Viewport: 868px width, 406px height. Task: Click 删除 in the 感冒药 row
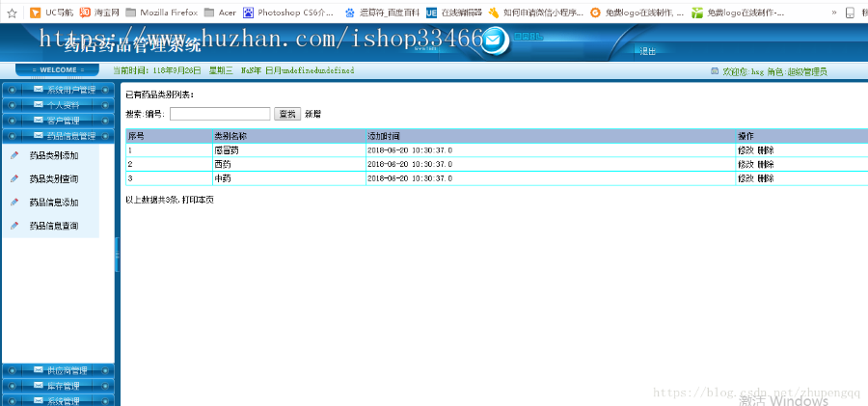tap(766, 150)
